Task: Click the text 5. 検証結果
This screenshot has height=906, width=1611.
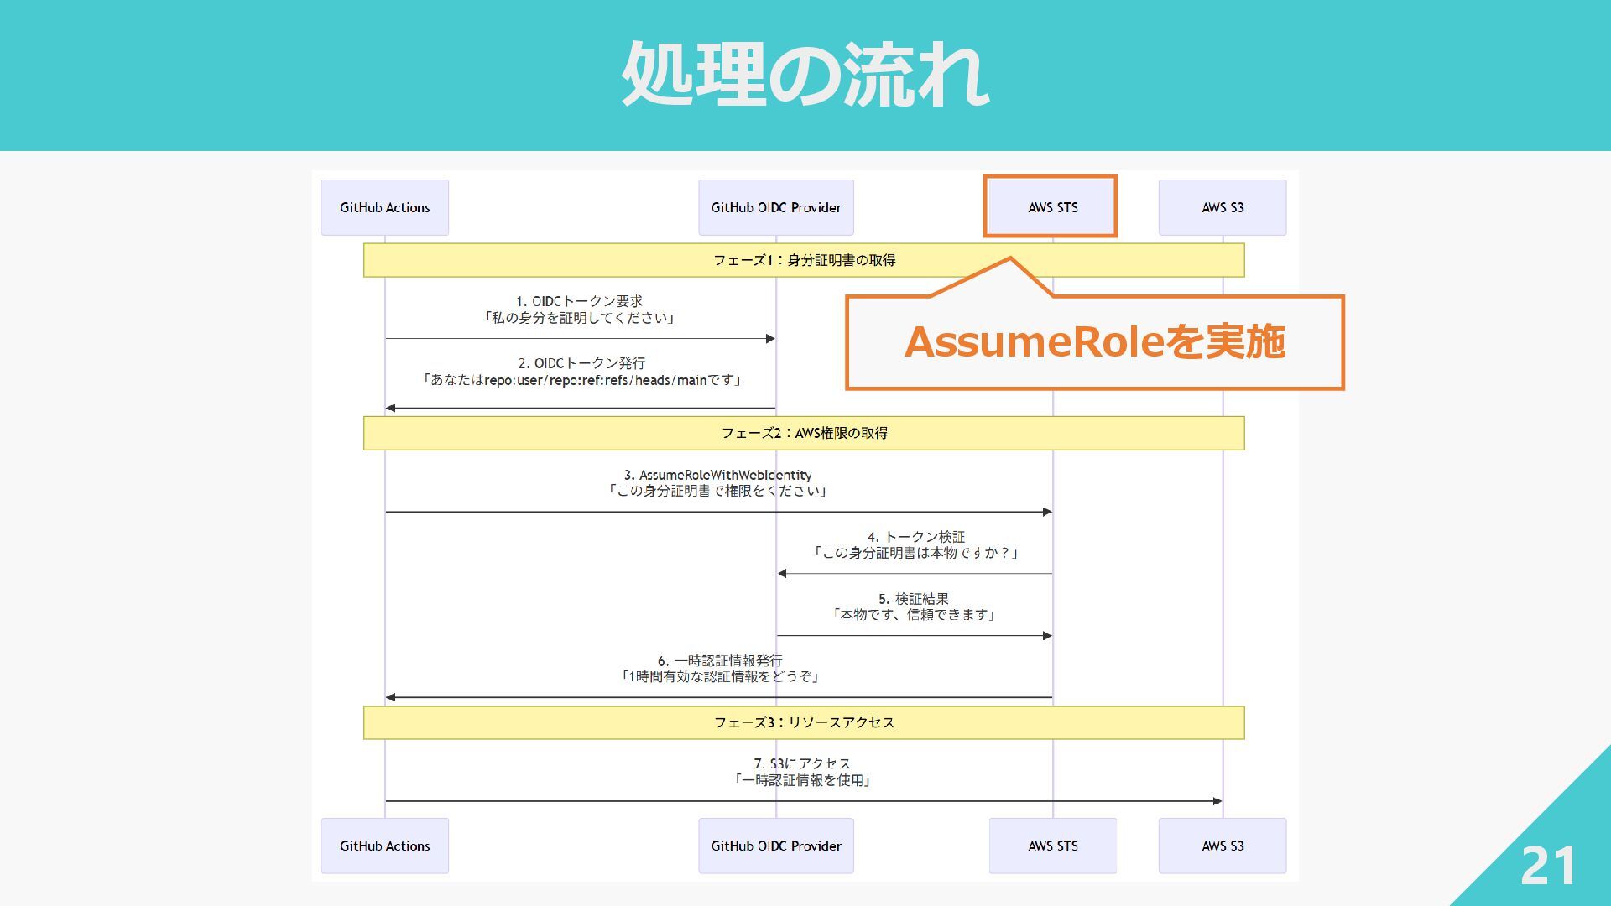Action: pos(914,599)
